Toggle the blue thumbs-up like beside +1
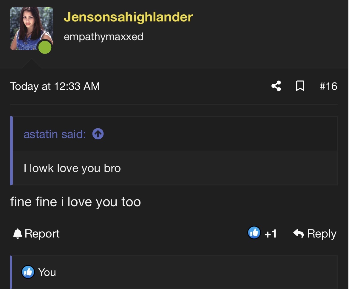This screenshot has width=349, height=289. tap(254, 233)
